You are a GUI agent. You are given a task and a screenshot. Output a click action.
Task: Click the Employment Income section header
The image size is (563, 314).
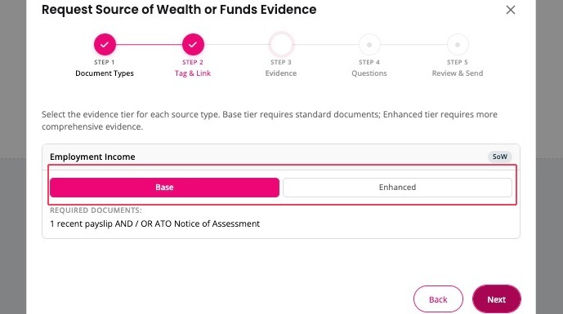tap(92, 157)
